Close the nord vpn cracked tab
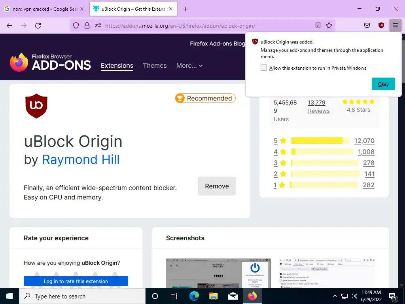The width and height of the screenshot is (405, 304). coord(82,9)
